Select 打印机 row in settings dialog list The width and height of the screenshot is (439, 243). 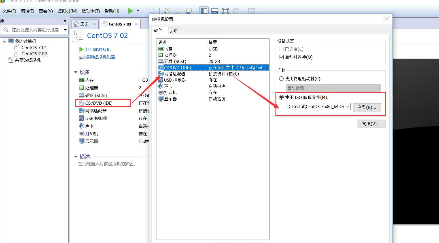coord(213,92)
